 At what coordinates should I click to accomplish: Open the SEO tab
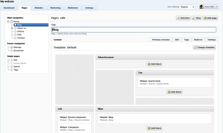click(x=177, y=40)
